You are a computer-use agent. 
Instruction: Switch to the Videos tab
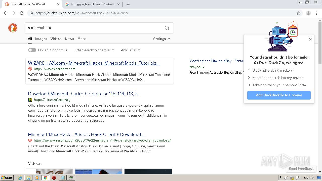coord(56,39)
